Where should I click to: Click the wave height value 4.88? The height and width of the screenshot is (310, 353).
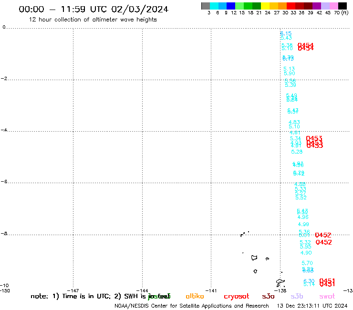pyautogui.click(x=300, y=184)
